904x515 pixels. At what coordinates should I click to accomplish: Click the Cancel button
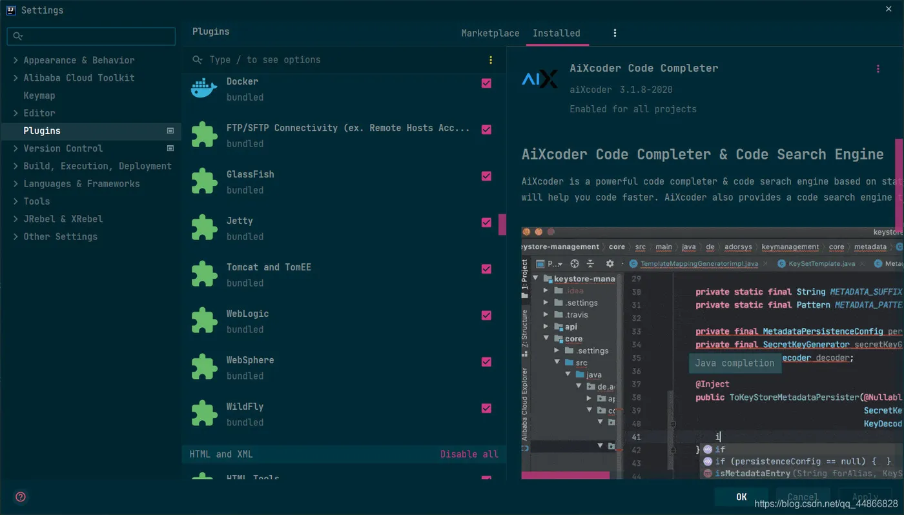coord(802,497)
